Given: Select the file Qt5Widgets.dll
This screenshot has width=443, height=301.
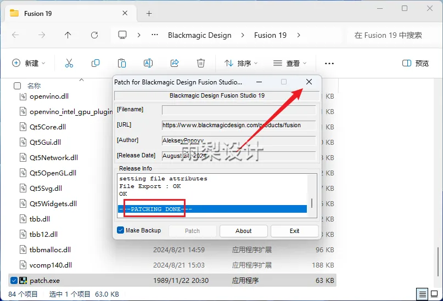Looking at the screenshot, I should pos(53,203).
